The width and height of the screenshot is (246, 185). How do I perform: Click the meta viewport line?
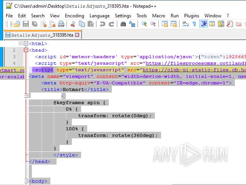[x=138, y=76]
